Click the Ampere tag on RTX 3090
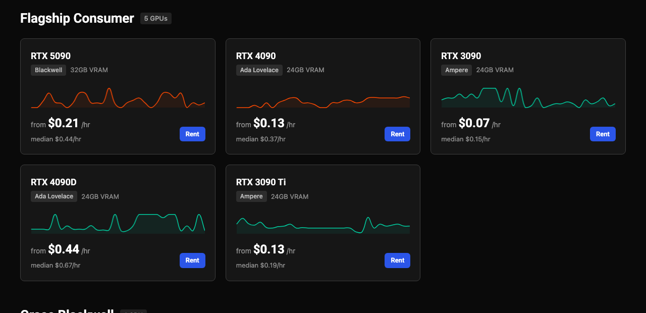Screen dimensions: 646x313 pos(456,70)
